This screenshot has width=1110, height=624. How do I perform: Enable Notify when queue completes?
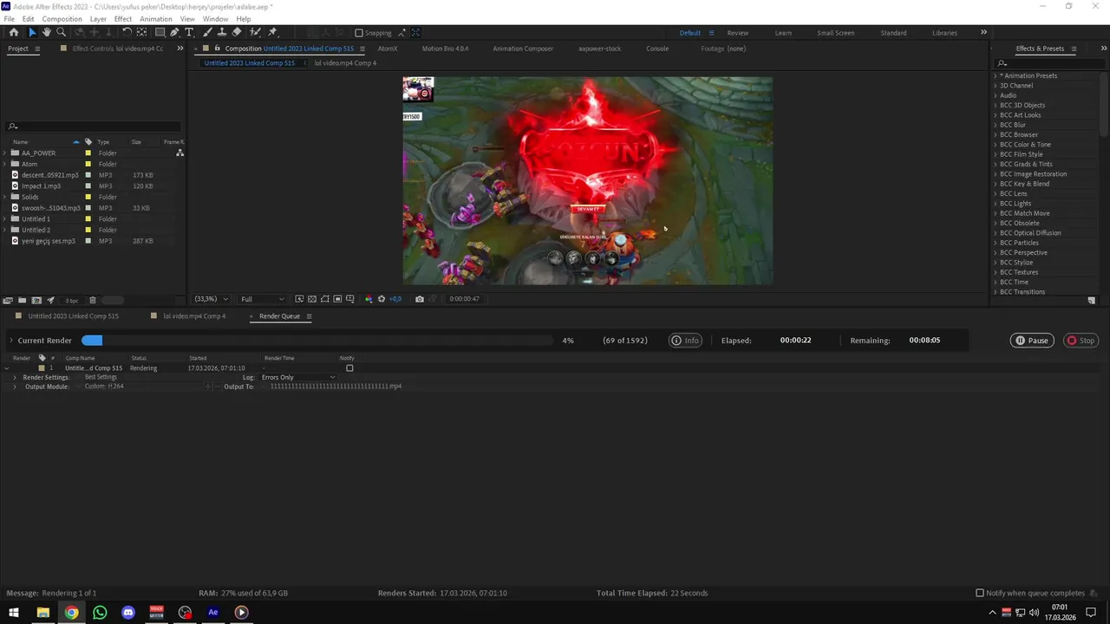pyautogui.click(x=980, y=593)
